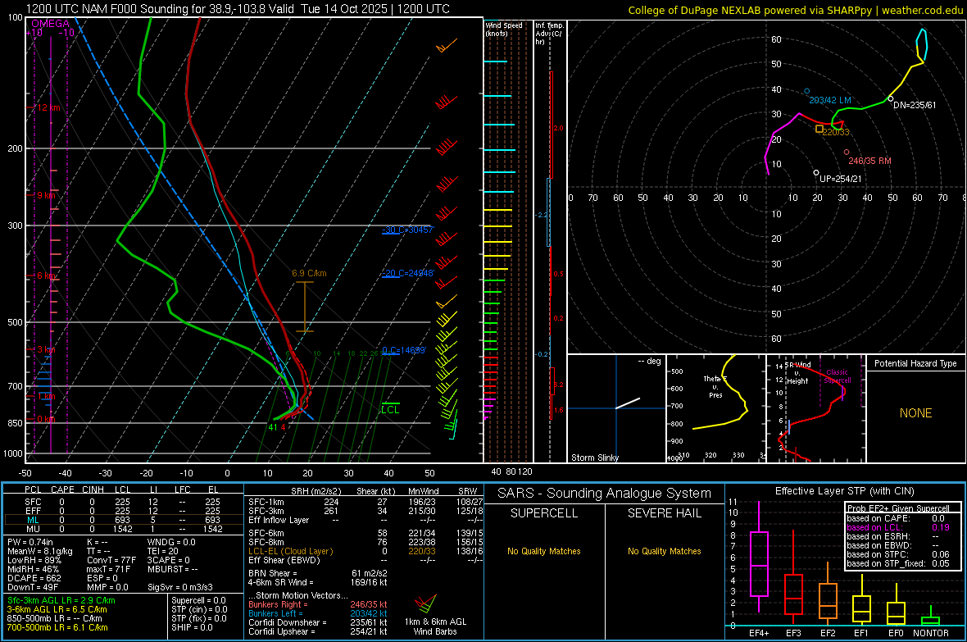Click the UP=254/21 hodograph label
The height and width of the screenshot is (642, 967).
(x=841, y=179)
